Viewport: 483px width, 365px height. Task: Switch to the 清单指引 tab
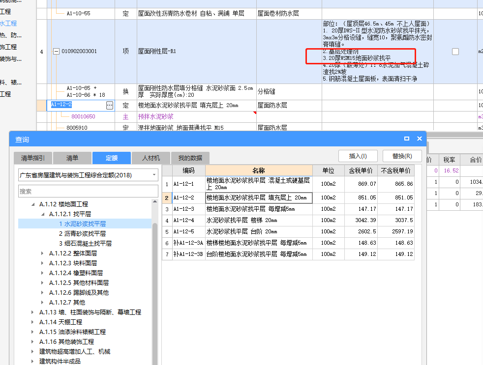tap(33, 158)
